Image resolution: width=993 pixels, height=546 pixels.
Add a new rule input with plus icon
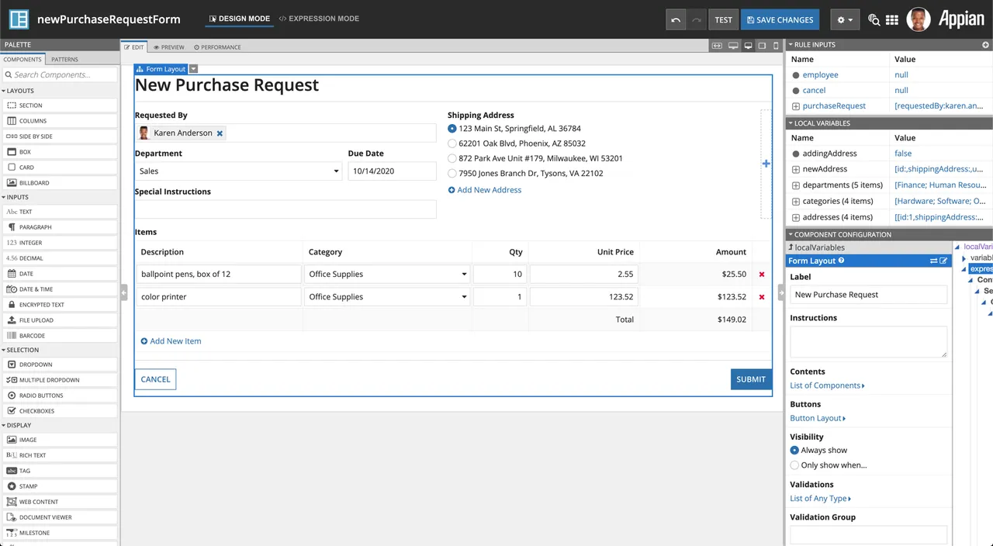[985, 45]
